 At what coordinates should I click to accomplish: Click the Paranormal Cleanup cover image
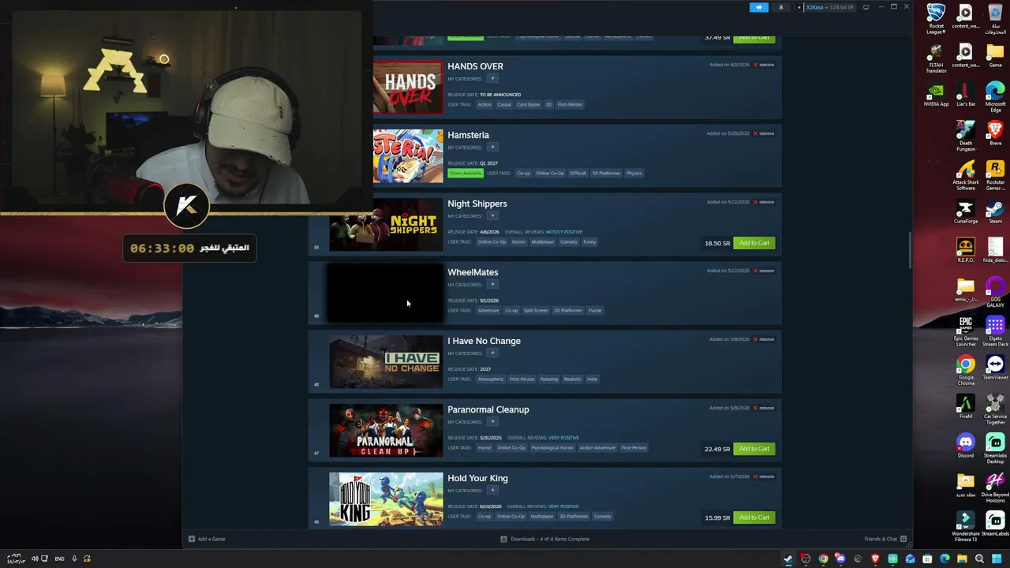[386, 431]
